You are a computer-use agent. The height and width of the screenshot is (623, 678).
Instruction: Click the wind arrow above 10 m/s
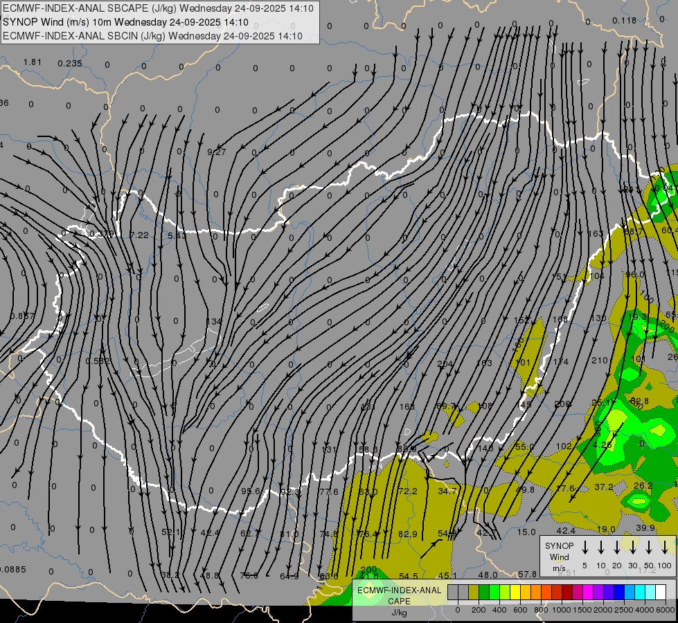(x=600, y=548)
